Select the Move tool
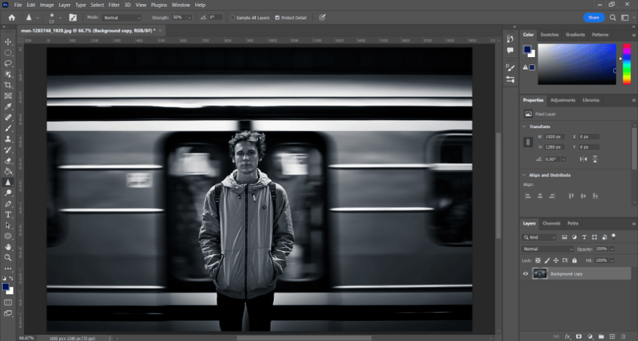Screen dimensions: 638x341 [x=8, y=42]
